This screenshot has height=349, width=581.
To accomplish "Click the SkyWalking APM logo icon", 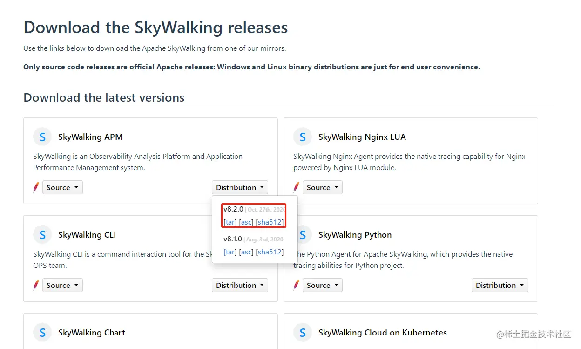I will 42,137.
